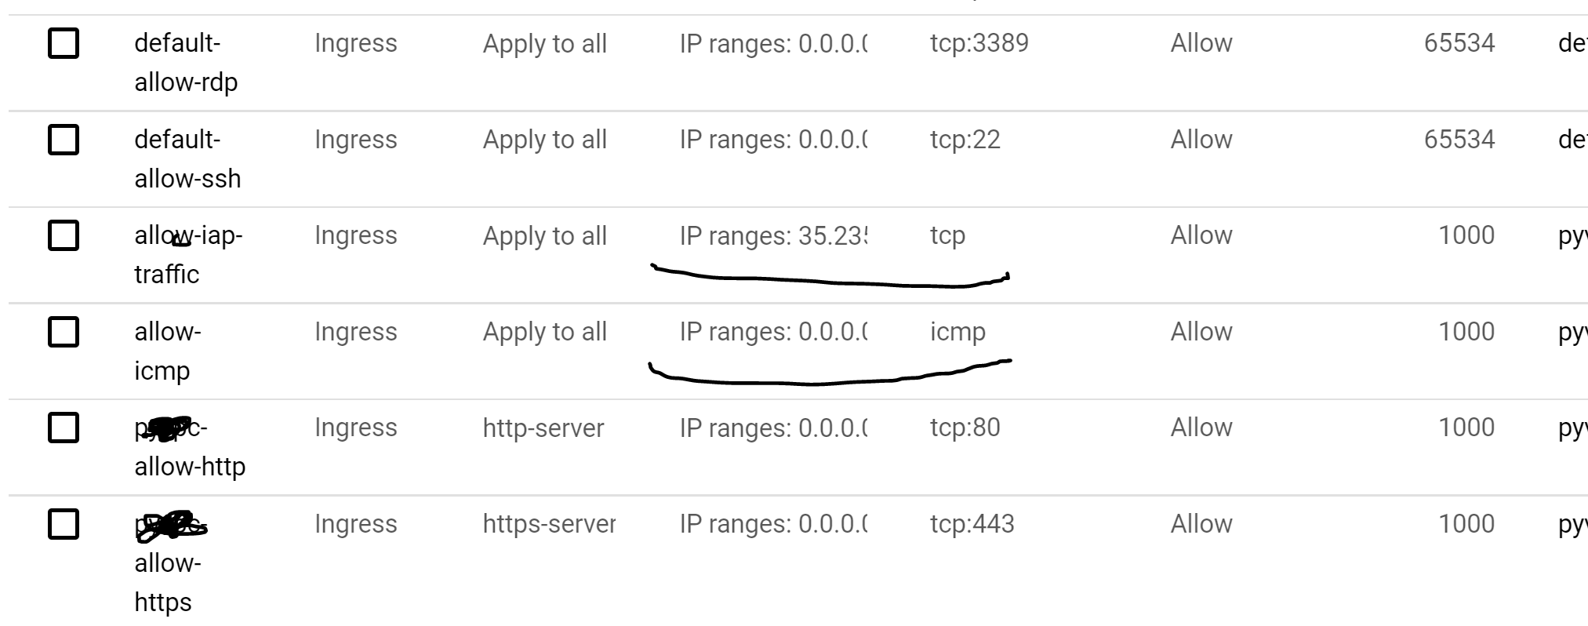Open the default-allow-ssh firewall rule
This screenshot has height=626, width=1588.
tap(187, 159)
